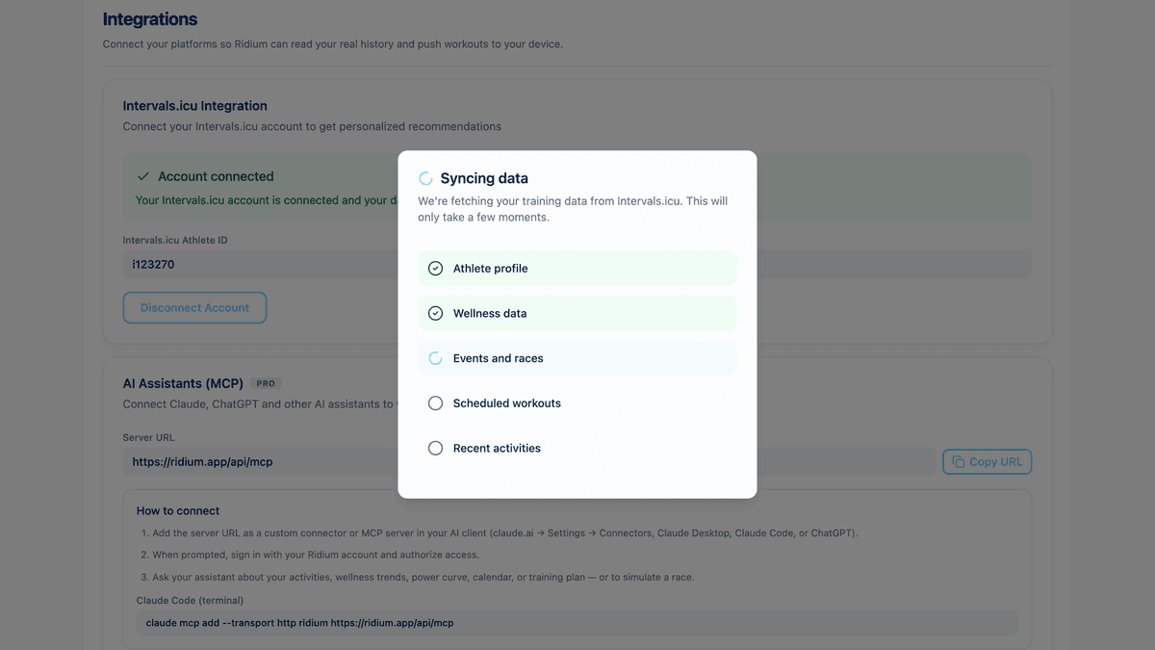Click step 2 about signing in with Ridium

point(310,555)
